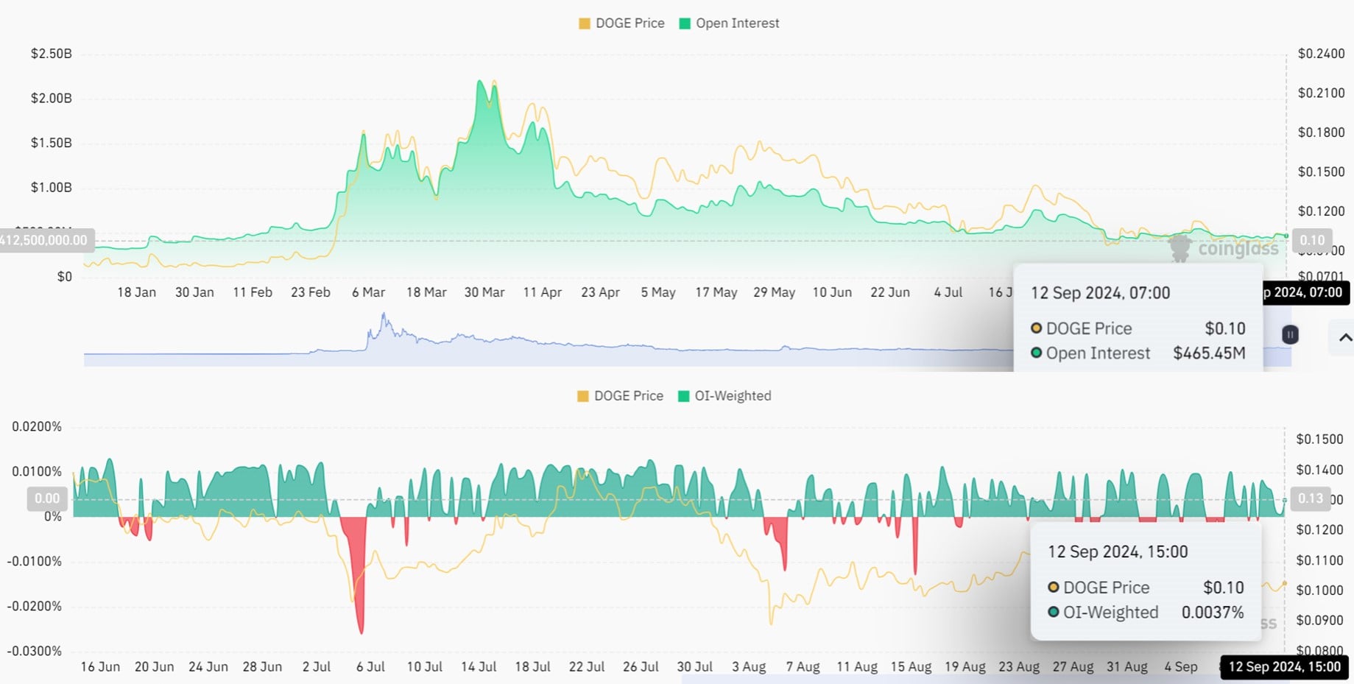Click the black 12 Sep 2024, 15:00 axis label
This screenshot has width=1354, height=684.
[1284, 667]
